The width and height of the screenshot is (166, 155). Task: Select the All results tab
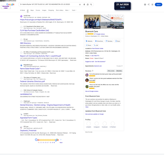click(28, 10)
